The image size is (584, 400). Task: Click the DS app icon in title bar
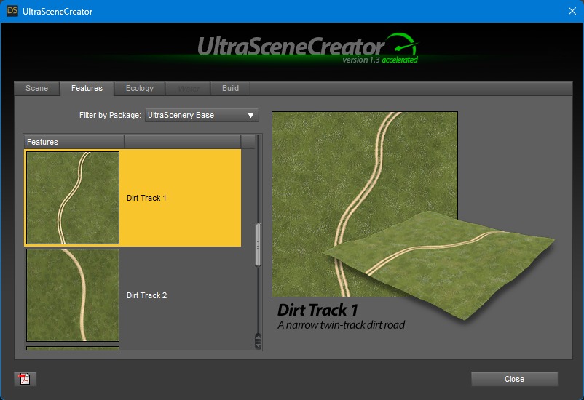[12, 11]
